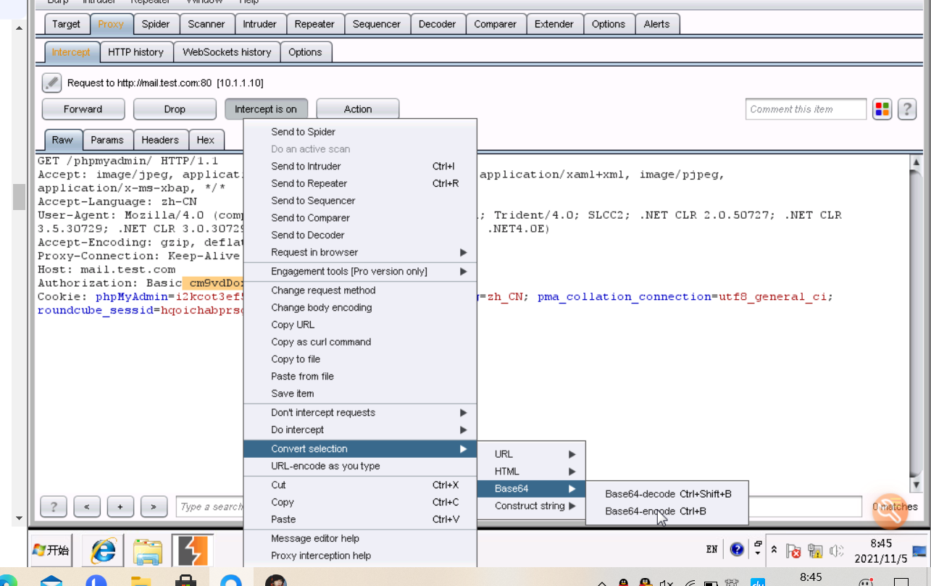Click the search help question mark button
Viewport: 931px width, 586px height.
click(54, 507)
